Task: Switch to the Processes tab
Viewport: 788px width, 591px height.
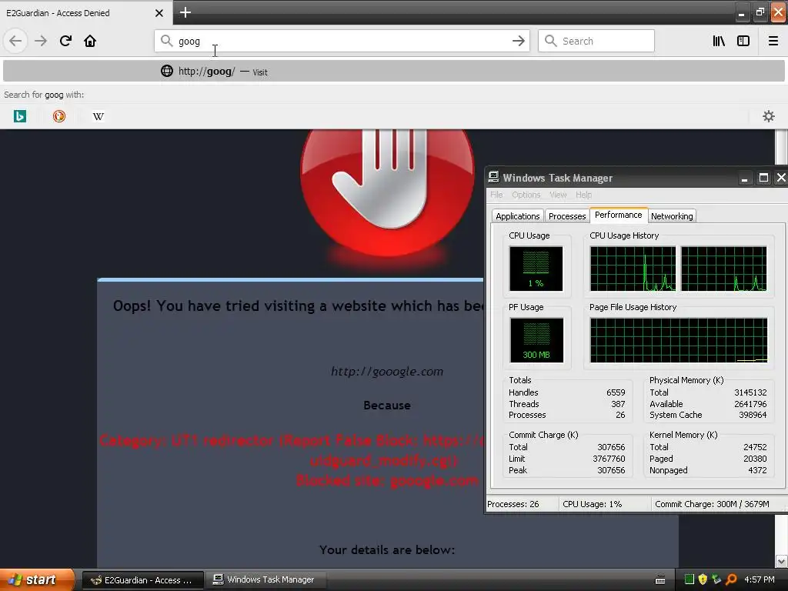Action: [x=567, y=216]
